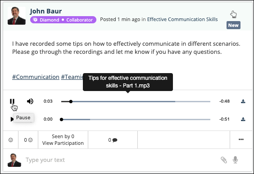
Task: Mute the first audio's volume speaker icon
Action: click(x=30, y=101)
